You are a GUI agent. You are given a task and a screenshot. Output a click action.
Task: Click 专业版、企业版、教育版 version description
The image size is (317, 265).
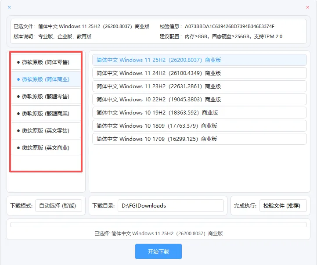[x=65, y=36]
